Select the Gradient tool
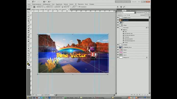The image size is (177, 99). 28,37
